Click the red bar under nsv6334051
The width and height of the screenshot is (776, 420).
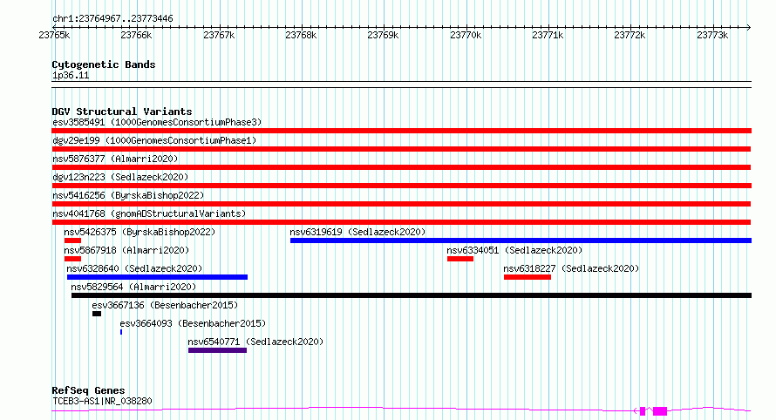tap(460, 259)
